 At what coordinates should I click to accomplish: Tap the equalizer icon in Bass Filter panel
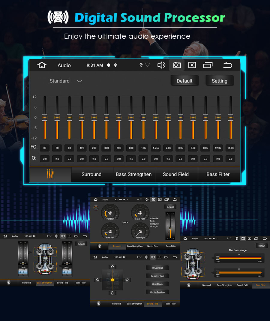click(189, 285)
